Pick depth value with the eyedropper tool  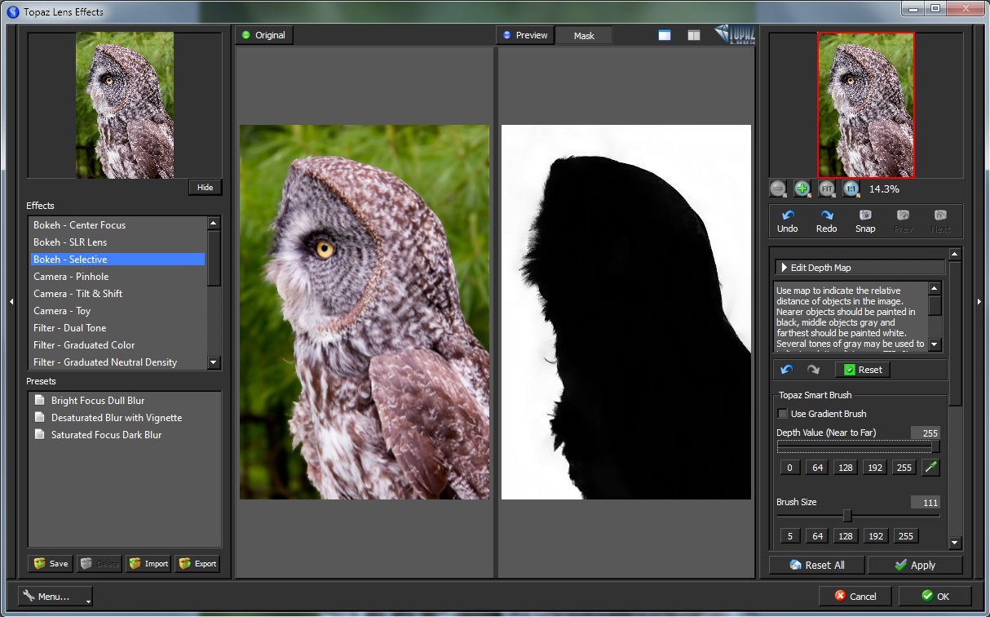coord(930,468)
